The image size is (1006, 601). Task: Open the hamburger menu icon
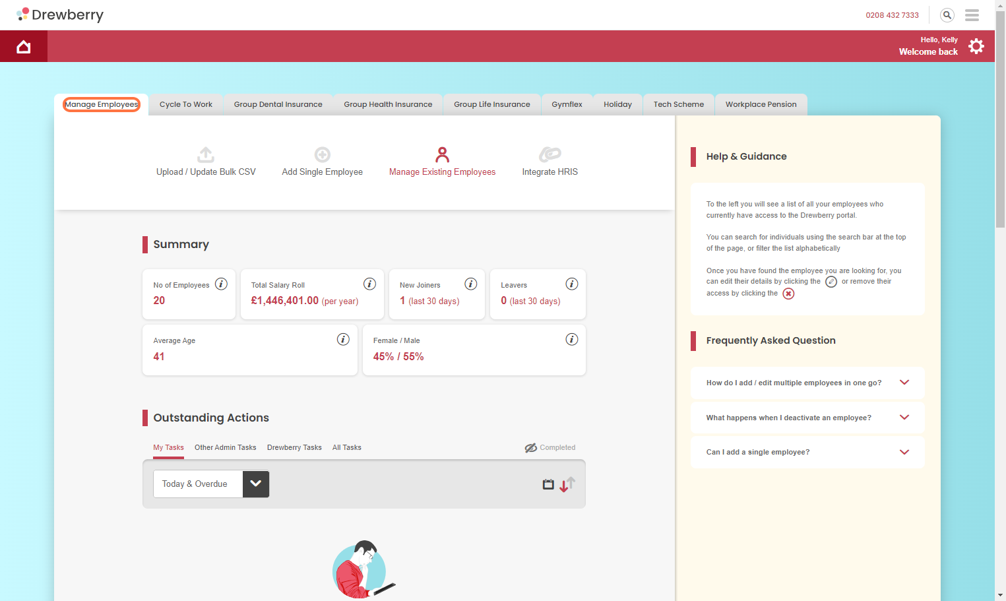tap(972, 15)
